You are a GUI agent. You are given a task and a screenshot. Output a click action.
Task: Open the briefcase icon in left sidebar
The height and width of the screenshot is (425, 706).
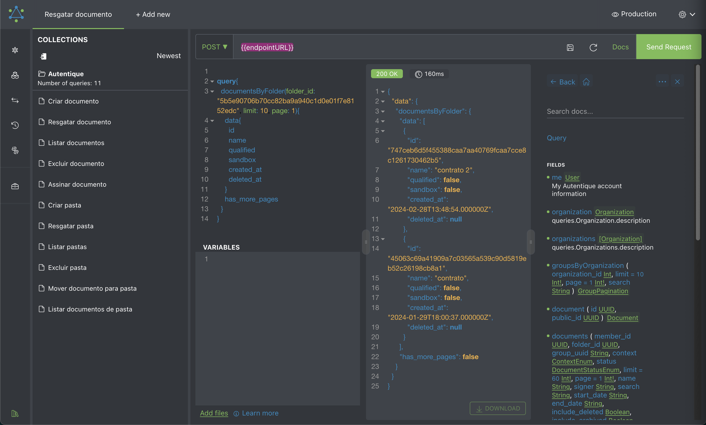15,186
